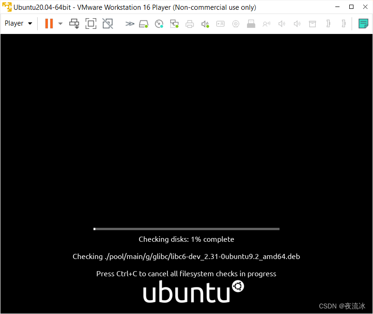Expand the power options dropdown beside the pause button
Screen dimensions: 373x314
click(x=60, y=24)
